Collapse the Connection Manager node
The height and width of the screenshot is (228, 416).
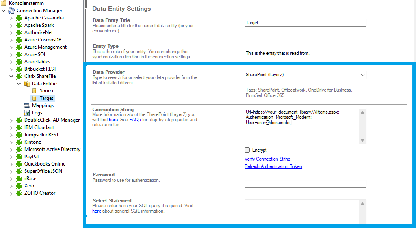click(x=3, y=11)
